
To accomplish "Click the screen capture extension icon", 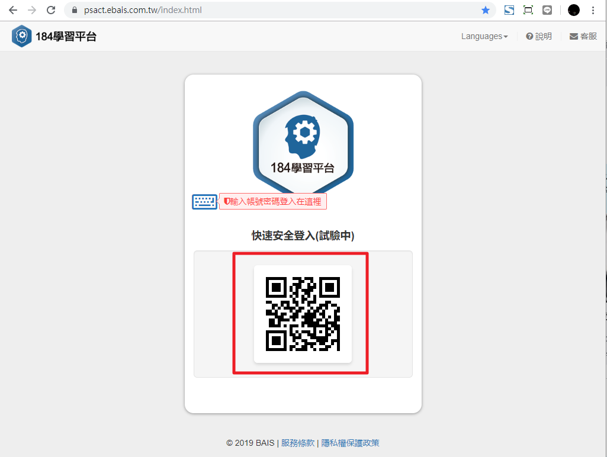I will click(528, 10).
